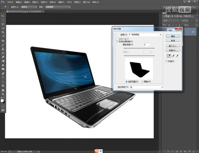Select the Eyedropper tool in left toolbar

tap(3, 36)
